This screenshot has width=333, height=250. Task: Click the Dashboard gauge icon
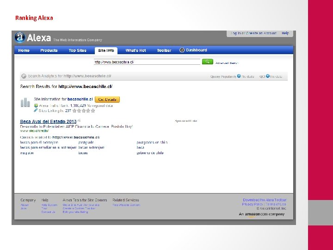(x=182, y=50)
